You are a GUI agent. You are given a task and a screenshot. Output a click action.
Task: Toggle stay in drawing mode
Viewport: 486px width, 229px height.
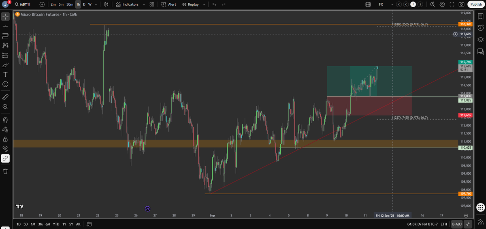click(x=5, y=129)
